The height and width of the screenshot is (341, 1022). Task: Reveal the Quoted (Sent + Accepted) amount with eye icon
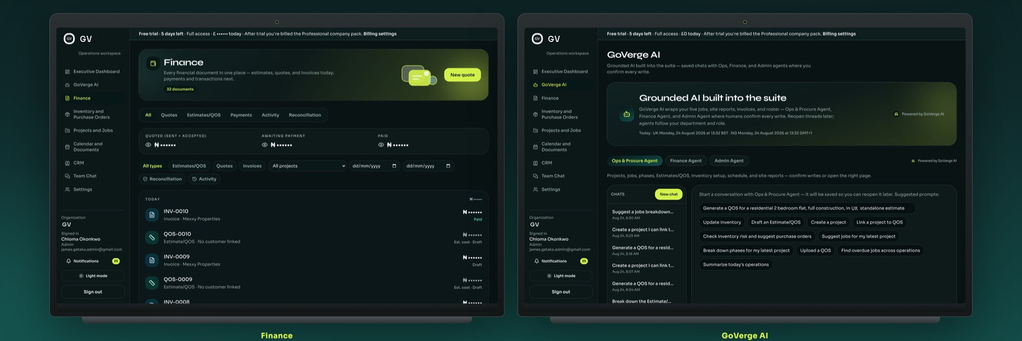pos(148,145)
